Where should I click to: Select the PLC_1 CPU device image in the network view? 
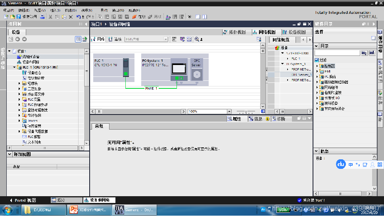point(126,67)
